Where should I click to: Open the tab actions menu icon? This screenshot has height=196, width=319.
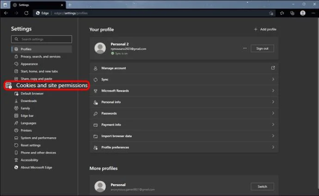(5, 5)
